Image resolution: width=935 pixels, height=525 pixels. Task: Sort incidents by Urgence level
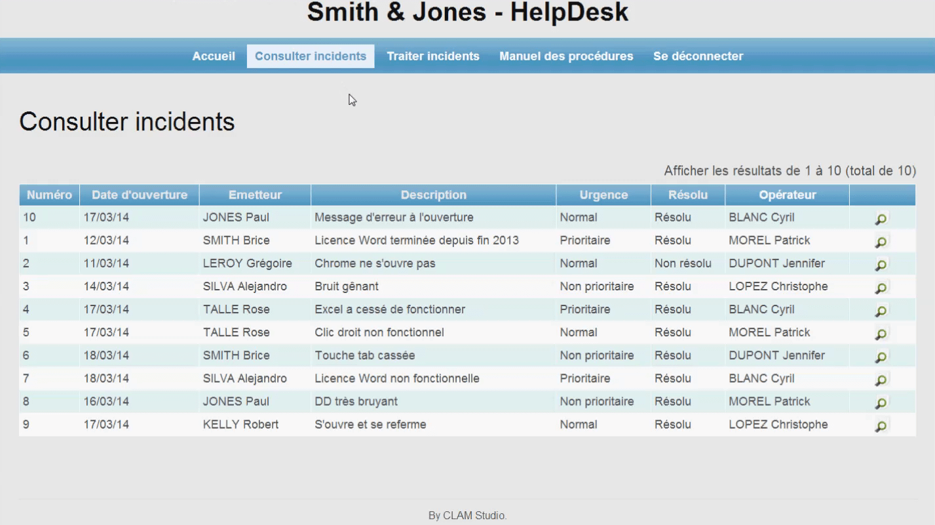pyautogui.click(x=602, y=195)
